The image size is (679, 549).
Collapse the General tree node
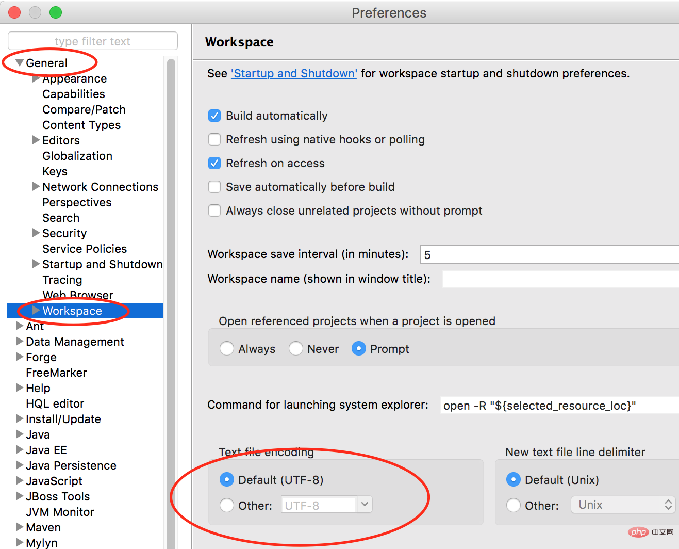20,63
